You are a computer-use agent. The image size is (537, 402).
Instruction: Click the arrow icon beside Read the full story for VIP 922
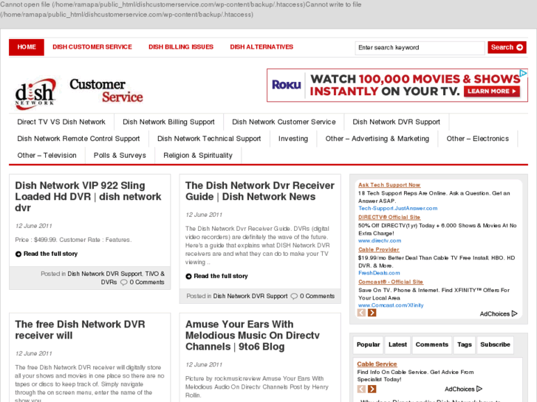(x=18, y=254)
